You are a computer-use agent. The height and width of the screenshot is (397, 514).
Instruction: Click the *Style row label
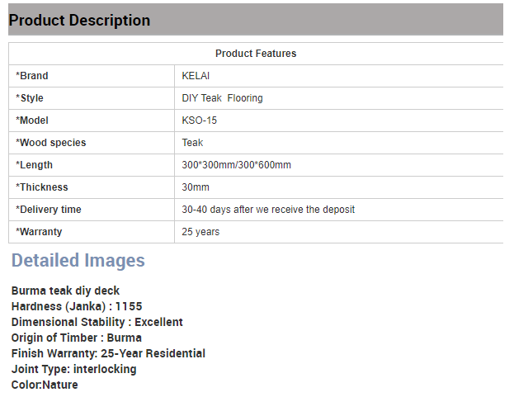click(30, 98)
